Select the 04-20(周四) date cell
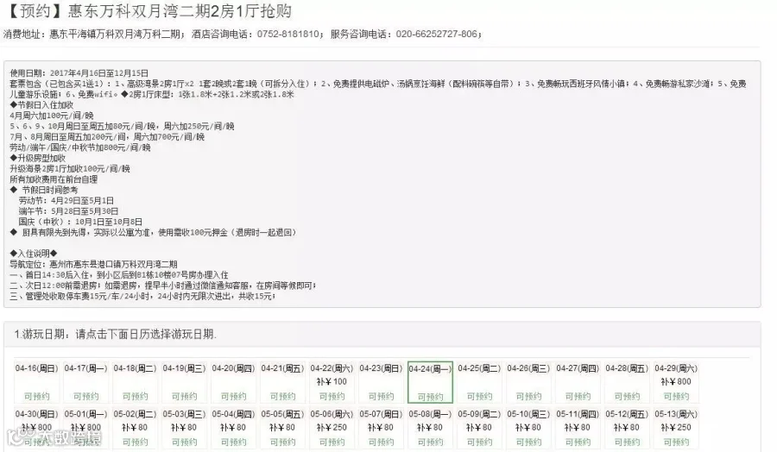Screen dimensions: 777x452 233,382
